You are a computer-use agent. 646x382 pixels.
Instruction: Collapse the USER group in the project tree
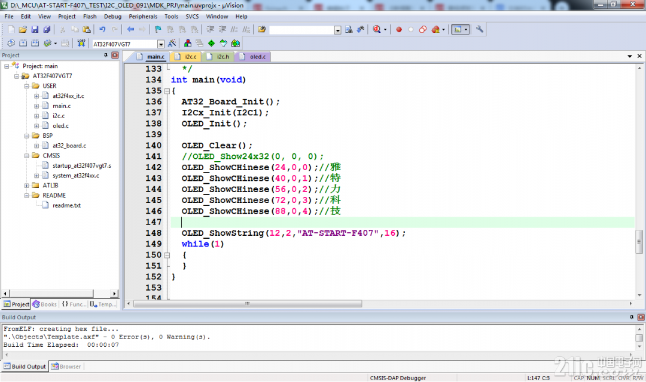(x=27, y=86)
